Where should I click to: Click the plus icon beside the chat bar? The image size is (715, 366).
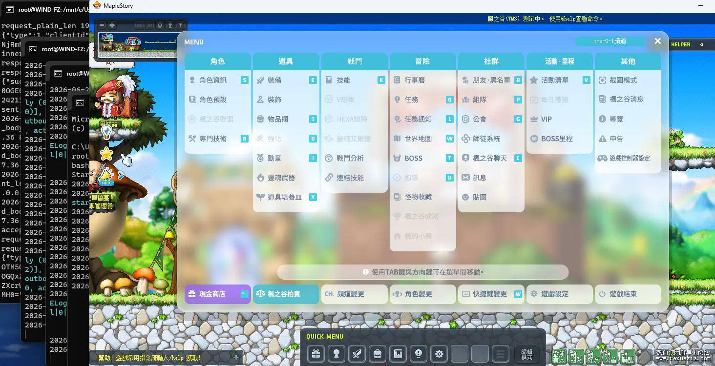tap(236, 357)
